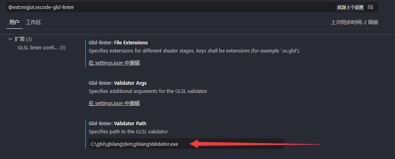Click the (3) count beside 扩展
This screenshot has height=159, width=395.
click(29, 39)
